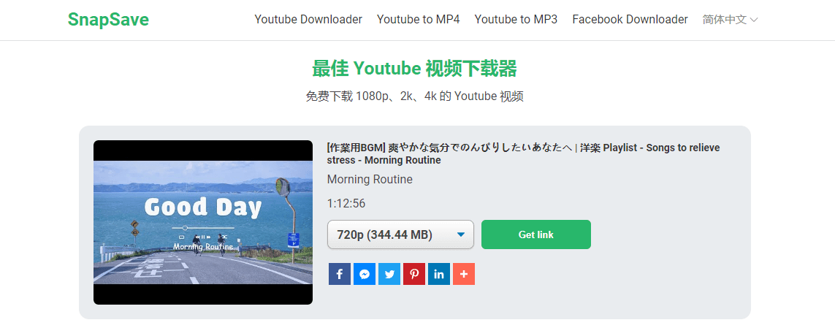Share to LinkedIn using its icon
The width and height of the screenshot is (835, 328).
tap(439, 274)
